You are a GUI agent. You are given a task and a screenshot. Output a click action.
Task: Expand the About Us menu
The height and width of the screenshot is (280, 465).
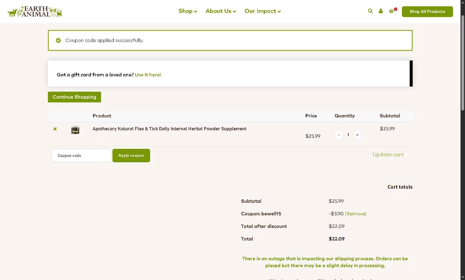(221, 11)
